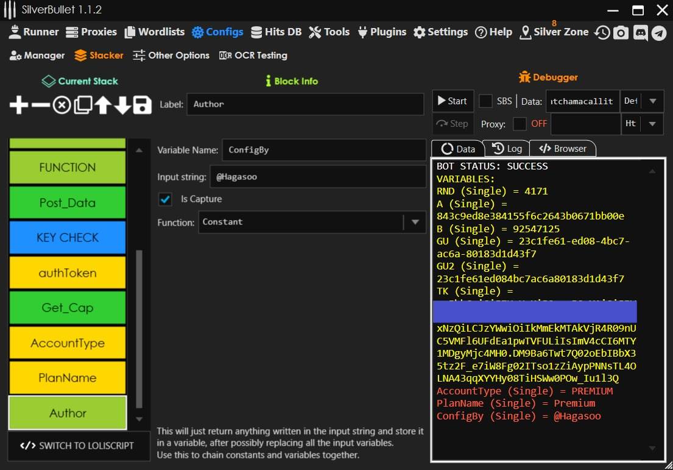
Task: Uncheck the Is Capture checkbox
Action: (x=164, y=199)
